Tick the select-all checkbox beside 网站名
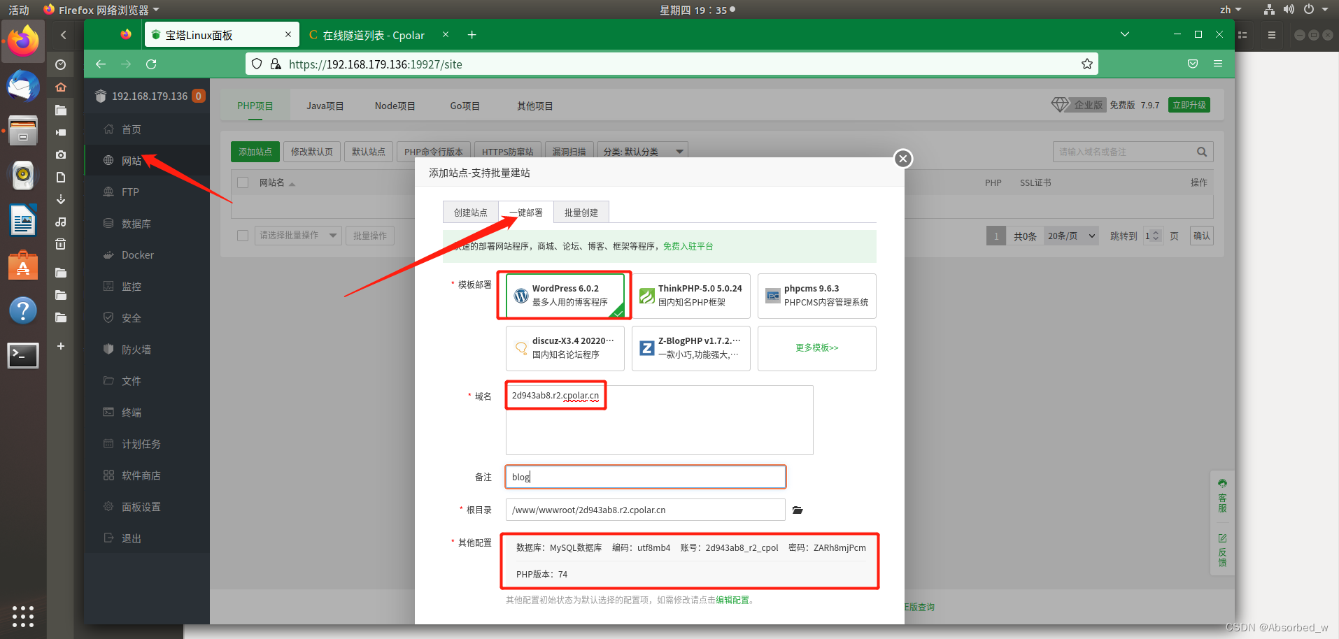 click(243, 182)
